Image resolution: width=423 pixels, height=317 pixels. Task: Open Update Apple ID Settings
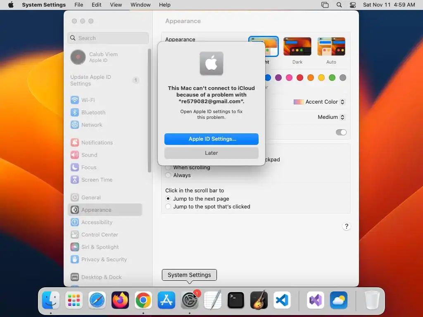(105, 80)
